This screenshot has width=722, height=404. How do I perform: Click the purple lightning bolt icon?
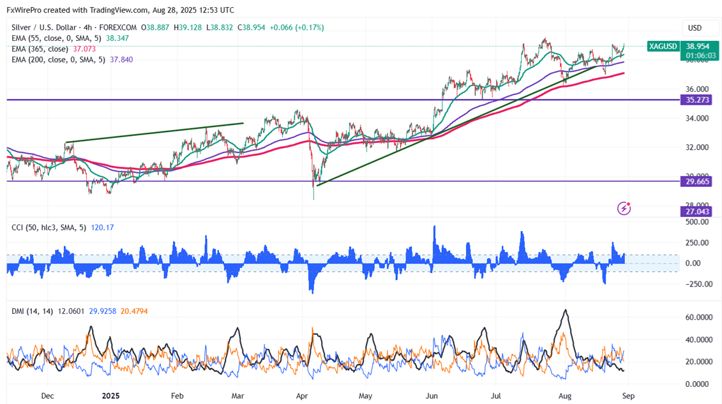tap(624, 209)
